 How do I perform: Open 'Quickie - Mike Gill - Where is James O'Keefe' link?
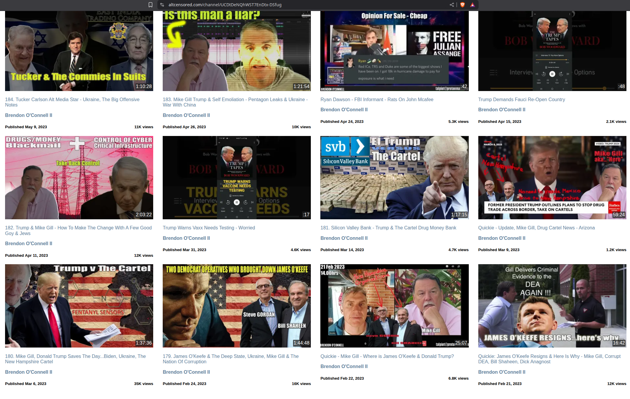[x=387, y=356]
